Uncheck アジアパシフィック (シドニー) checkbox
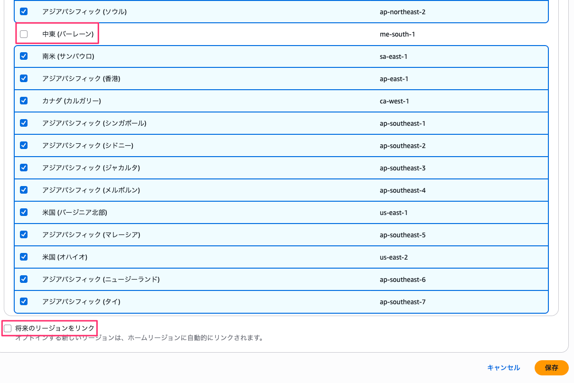The image size is (574, 383). pyautogui.click(x=24, y=145)
